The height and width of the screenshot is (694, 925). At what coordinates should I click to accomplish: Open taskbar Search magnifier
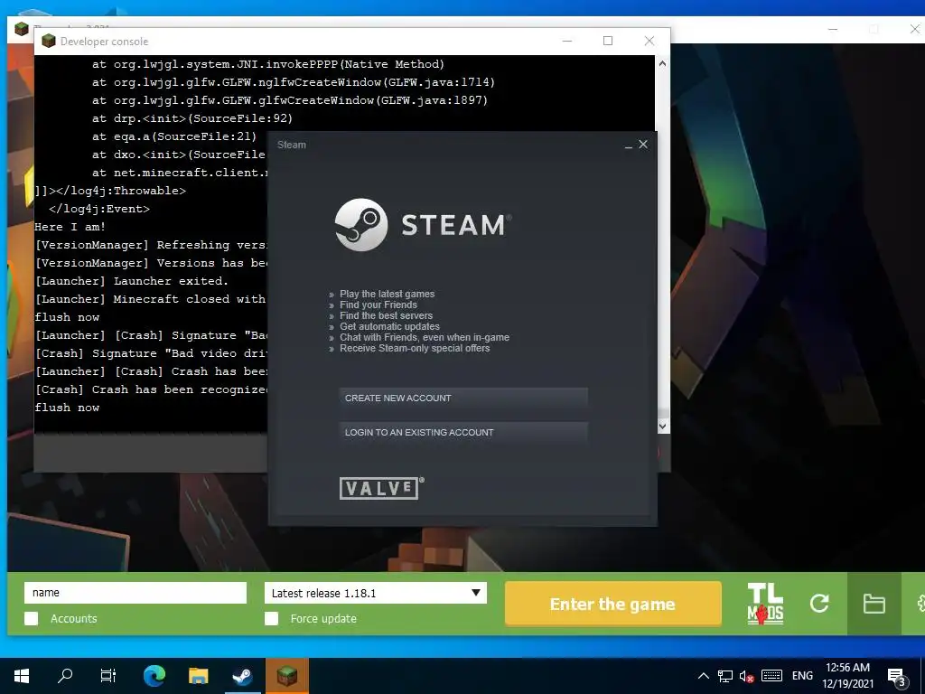pyautogui.click(x=65, y=676)
